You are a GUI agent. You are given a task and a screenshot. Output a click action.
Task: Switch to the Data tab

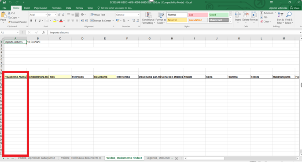pyautogui.click(x=68, y=8)
